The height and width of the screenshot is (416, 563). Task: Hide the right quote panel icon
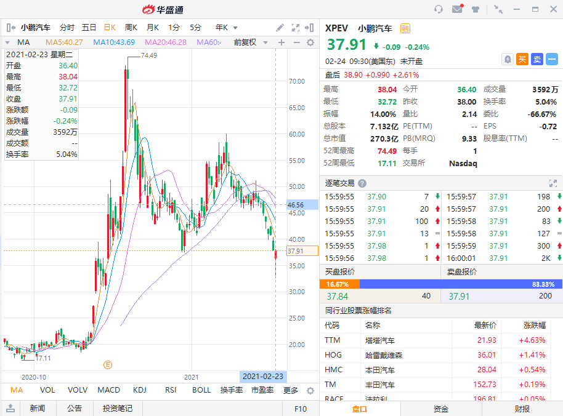[x=309, y=28]
